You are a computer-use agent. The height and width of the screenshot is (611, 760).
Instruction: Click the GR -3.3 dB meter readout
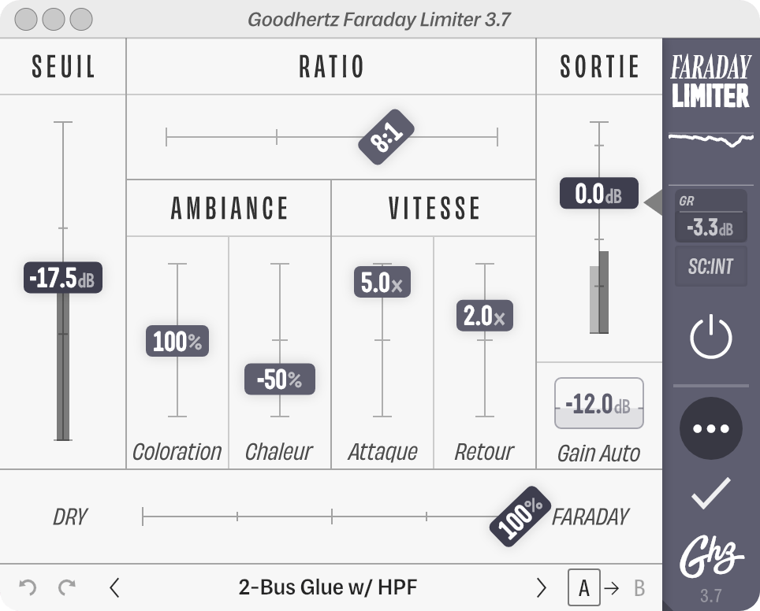710,217
